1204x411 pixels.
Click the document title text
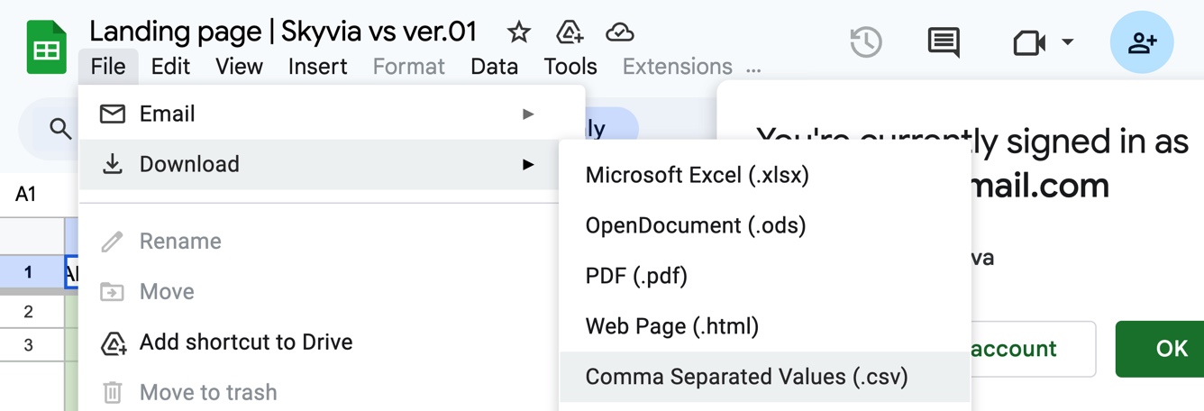283,32
